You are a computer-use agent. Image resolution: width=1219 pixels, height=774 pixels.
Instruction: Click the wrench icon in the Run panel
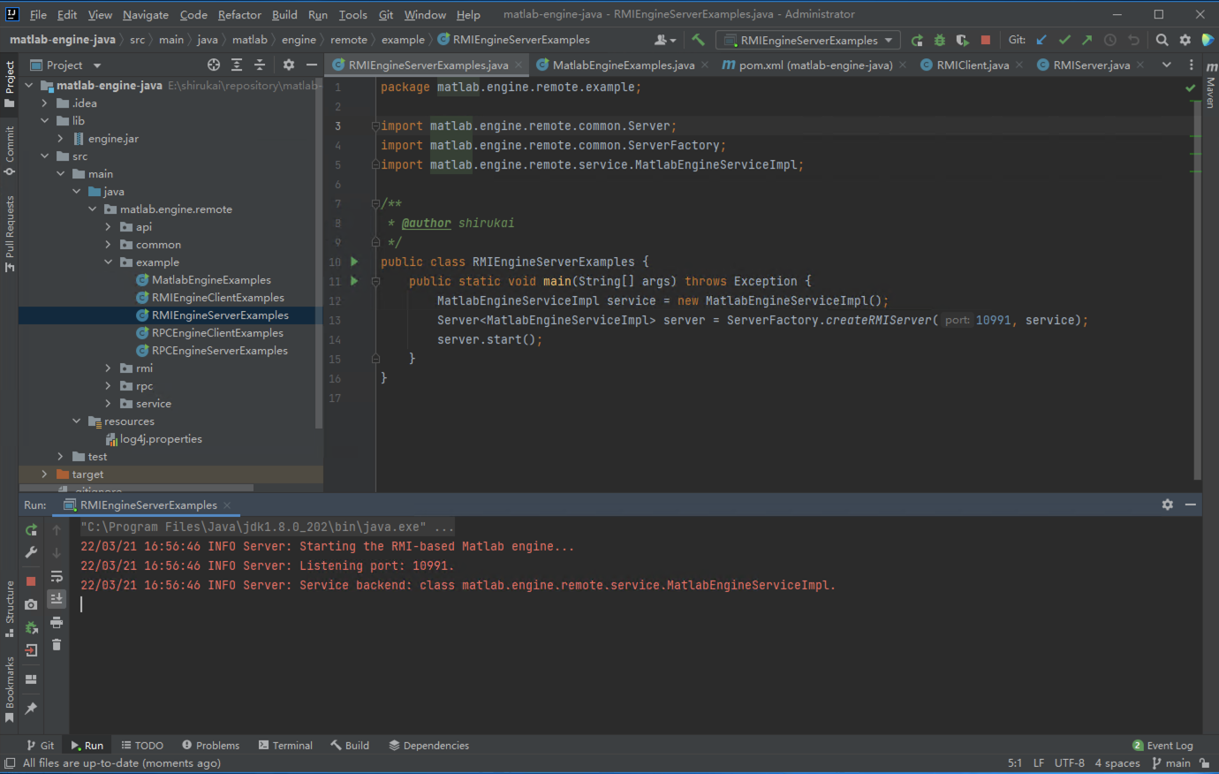coord(31,552)
